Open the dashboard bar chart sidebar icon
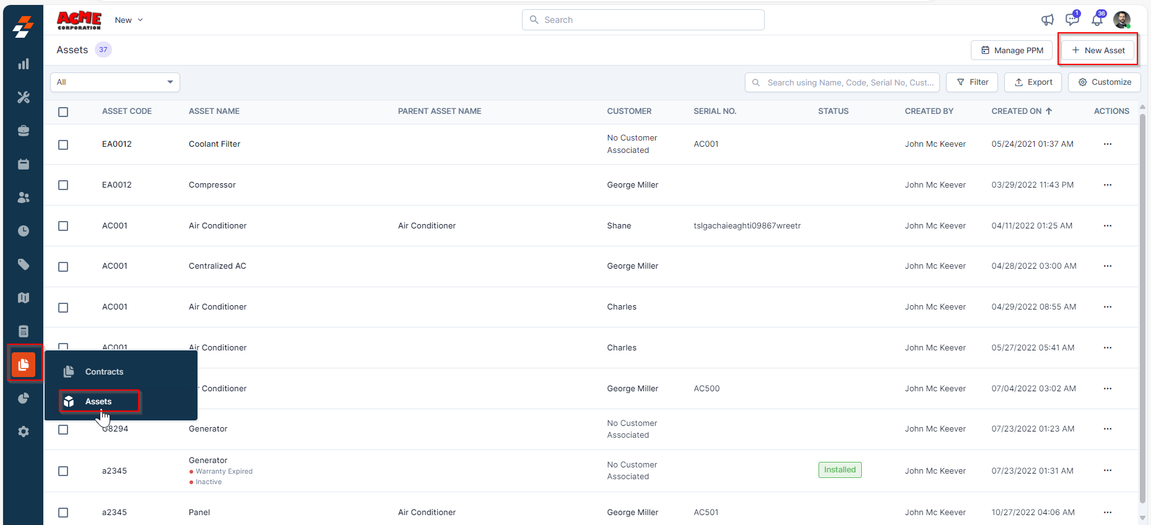This screenshot has width=1151, height=525. click(24, 64)
